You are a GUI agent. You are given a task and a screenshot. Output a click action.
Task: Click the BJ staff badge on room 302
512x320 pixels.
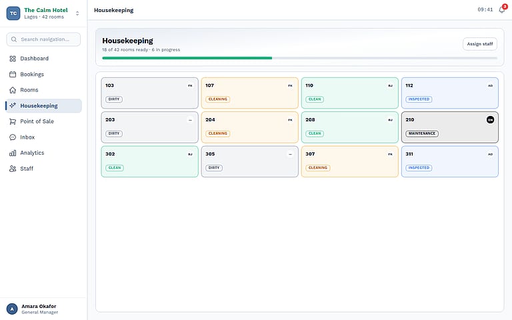(x=190, y=154)
